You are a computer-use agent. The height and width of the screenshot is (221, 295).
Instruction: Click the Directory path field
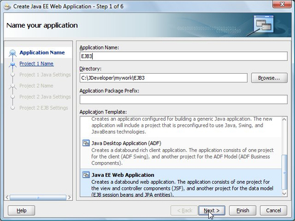click(163, 78)
